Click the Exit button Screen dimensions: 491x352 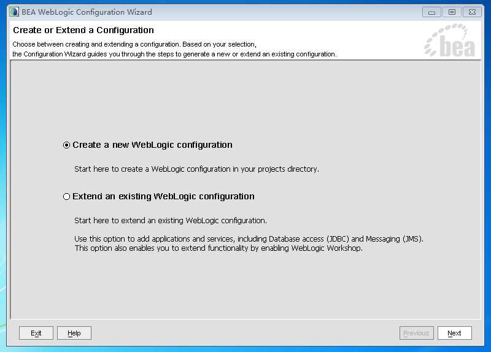[36, 333]
